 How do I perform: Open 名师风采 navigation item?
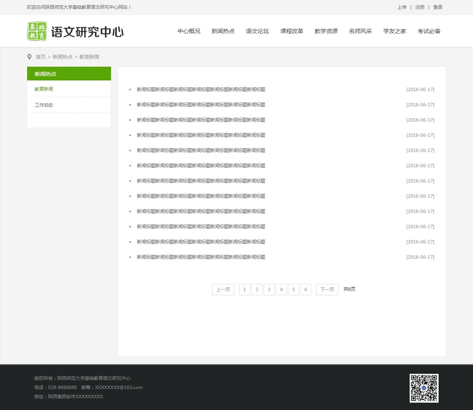(360, 31)
